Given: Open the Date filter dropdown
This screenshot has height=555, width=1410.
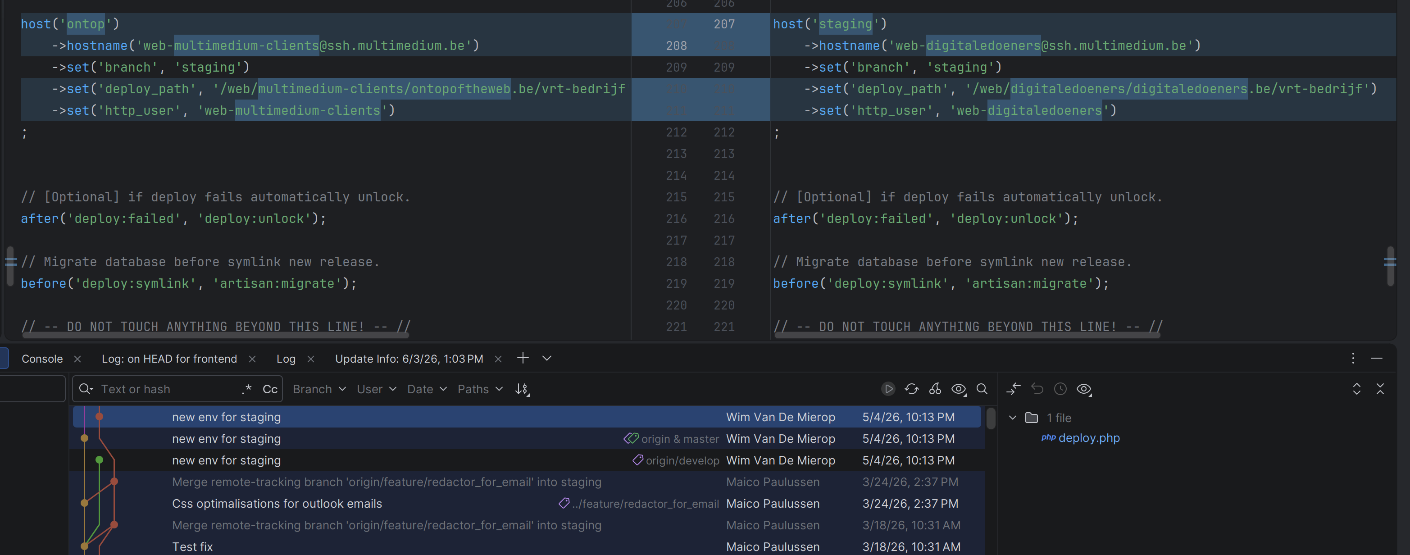Looking at the screenshot, I should tap(427, 389).
